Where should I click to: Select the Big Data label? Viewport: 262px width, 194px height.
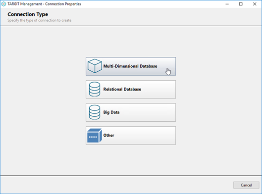coord(111,112)
